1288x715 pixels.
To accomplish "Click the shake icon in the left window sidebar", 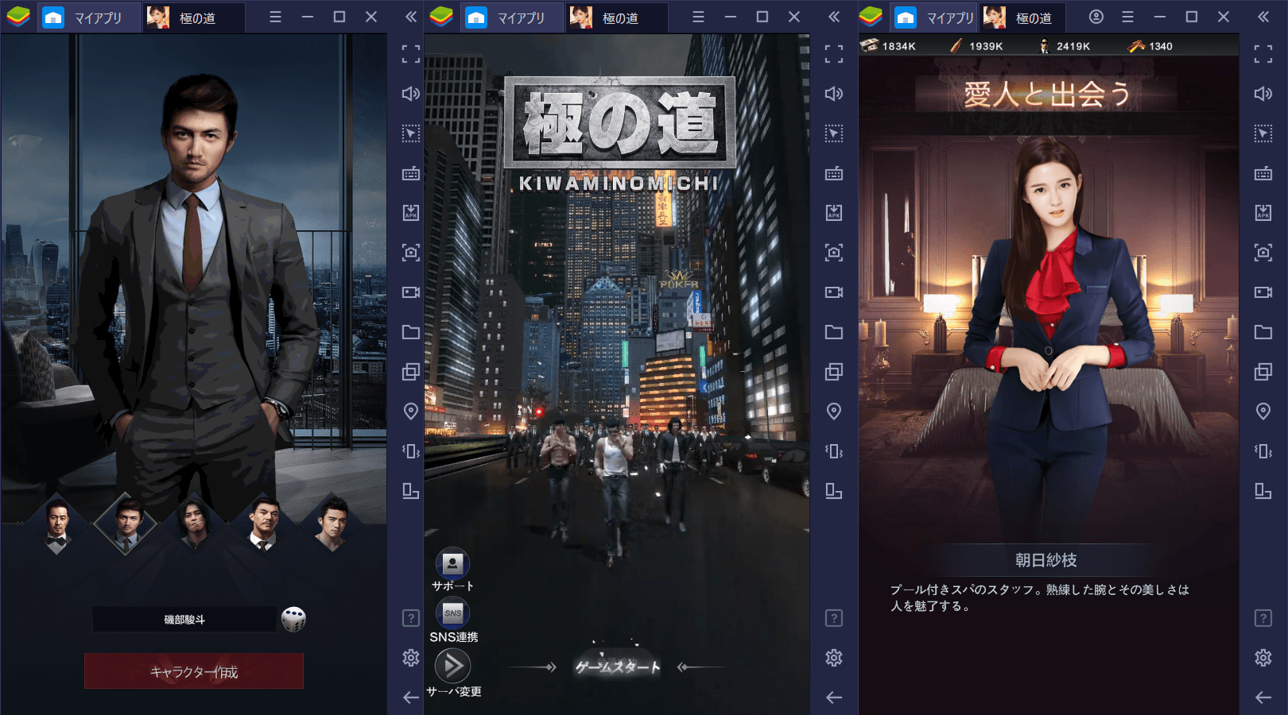I will pos(411,451).
